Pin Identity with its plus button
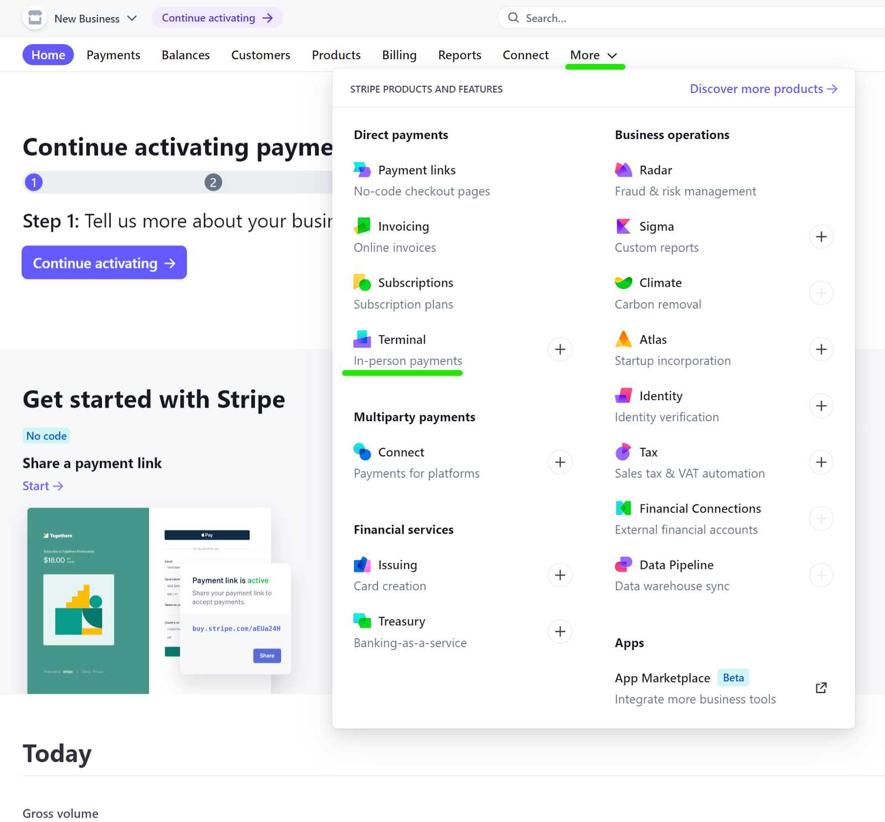This screenshot has height=822, width=885. click(821, 406)
